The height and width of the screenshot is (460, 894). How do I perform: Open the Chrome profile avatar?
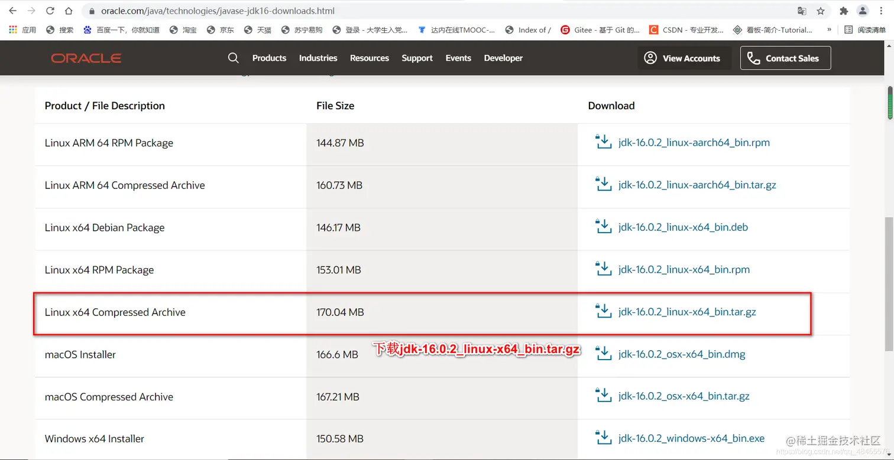pyautogui.click(x=863, y=11)
